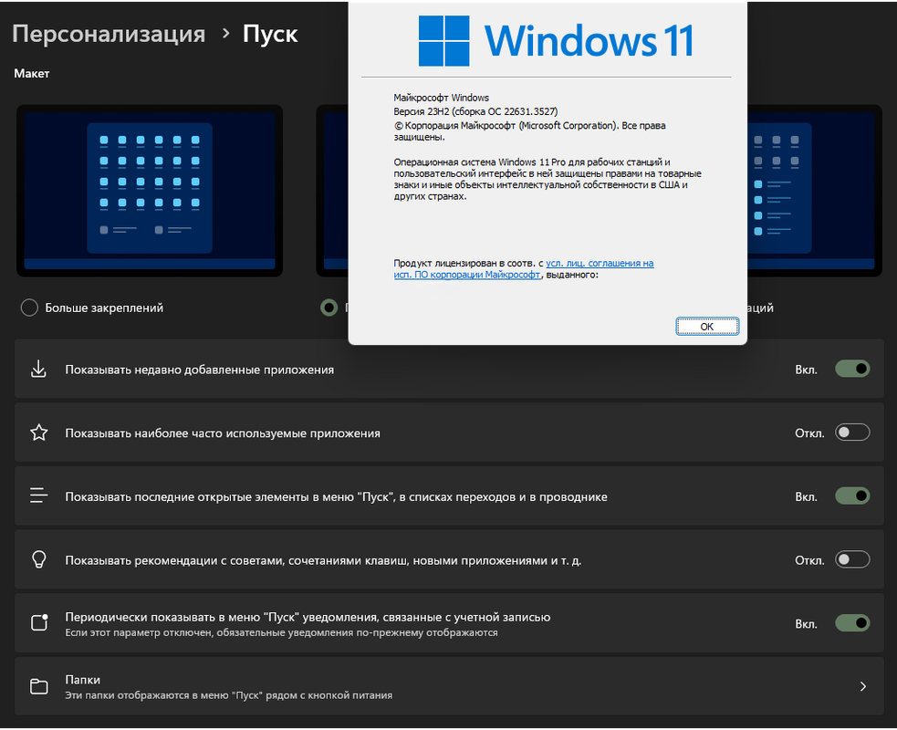897x730 pixels.
Task: Select the middle layout radio button
Action: point(329,308)
